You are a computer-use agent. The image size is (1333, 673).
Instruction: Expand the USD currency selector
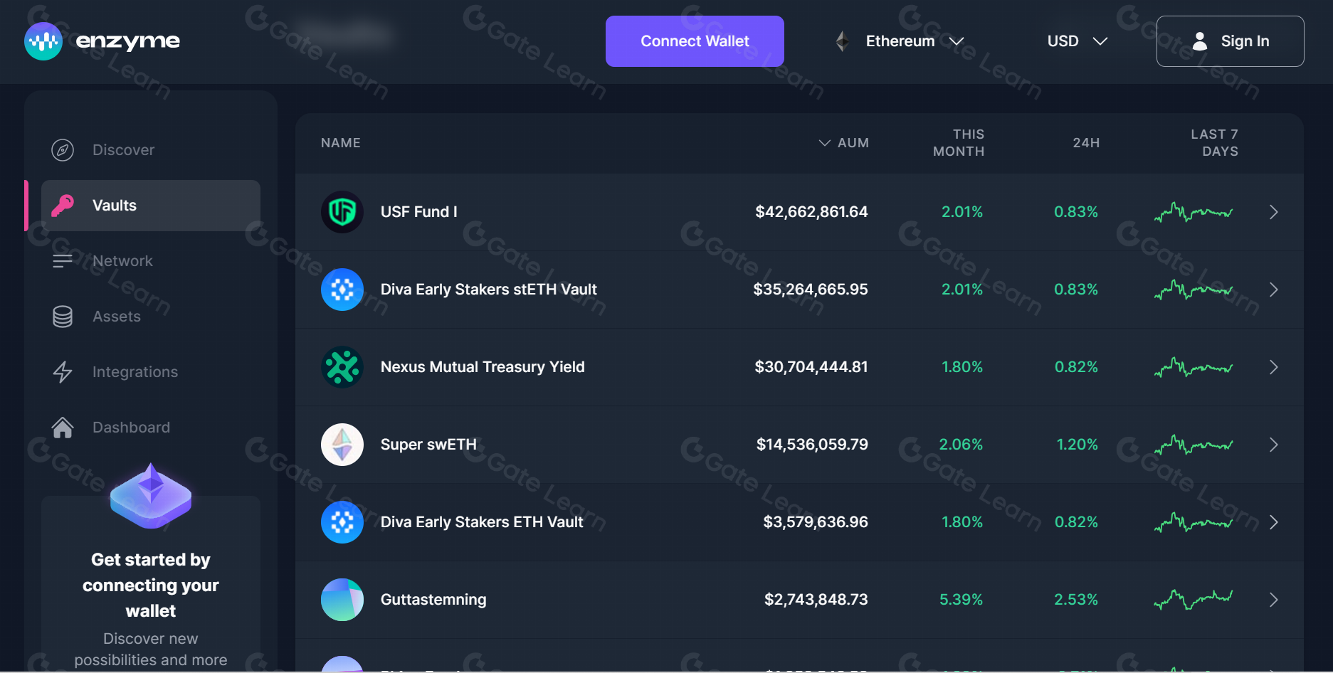click(x=1077, y=41)
